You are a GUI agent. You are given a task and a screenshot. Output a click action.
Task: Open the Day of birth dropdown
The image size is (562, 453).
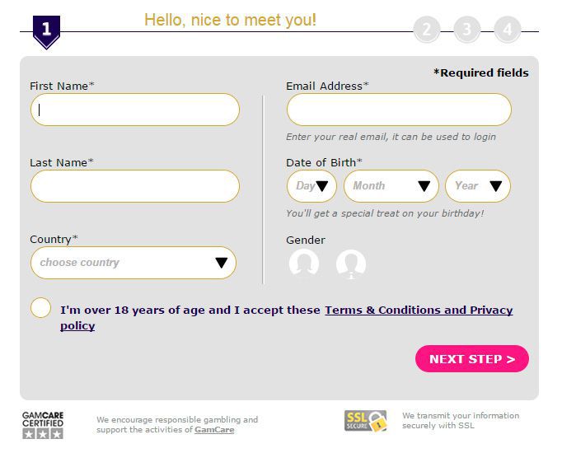click(x=311, y=186)
